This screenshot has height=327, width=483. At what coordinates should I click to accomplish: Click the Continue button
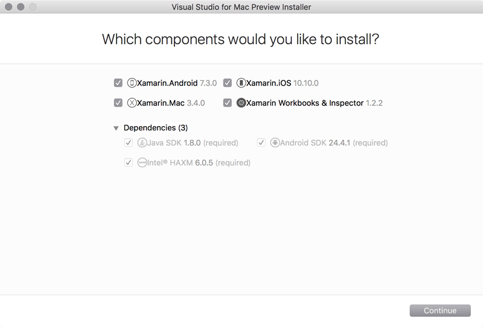pos(440,310)
